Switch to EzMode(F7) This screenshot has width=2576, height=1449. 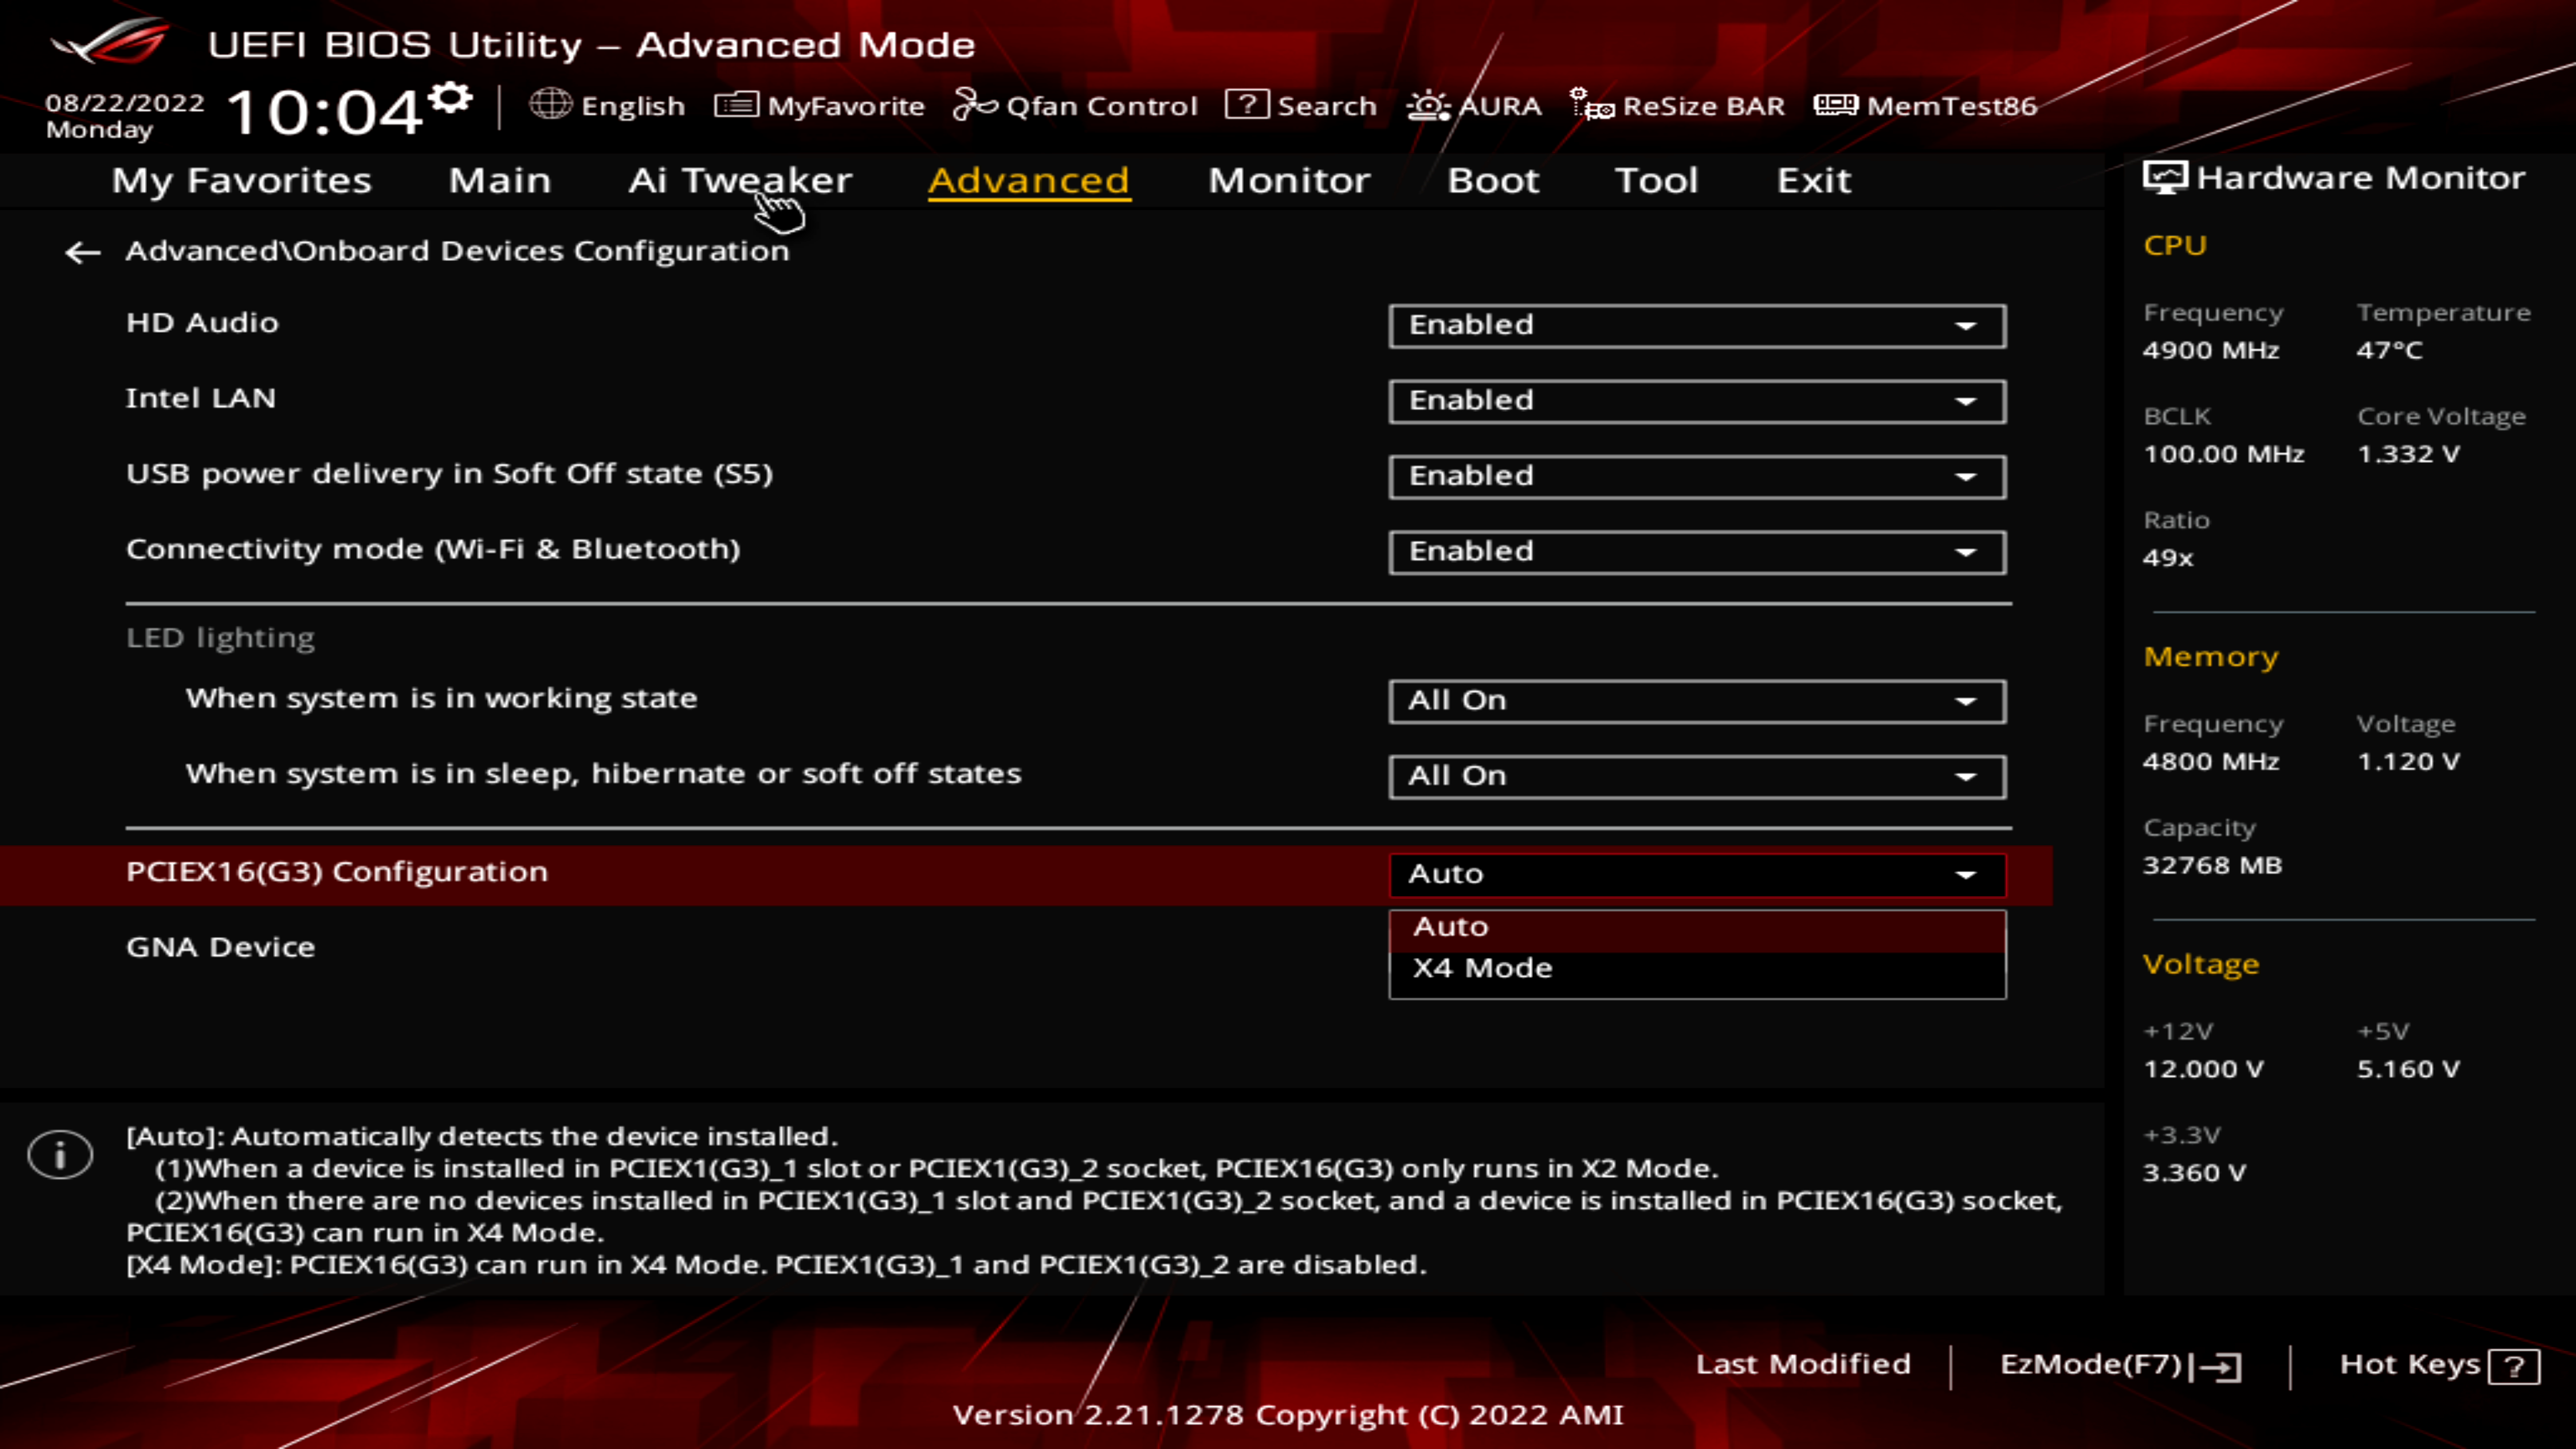click(2119, 1365)
